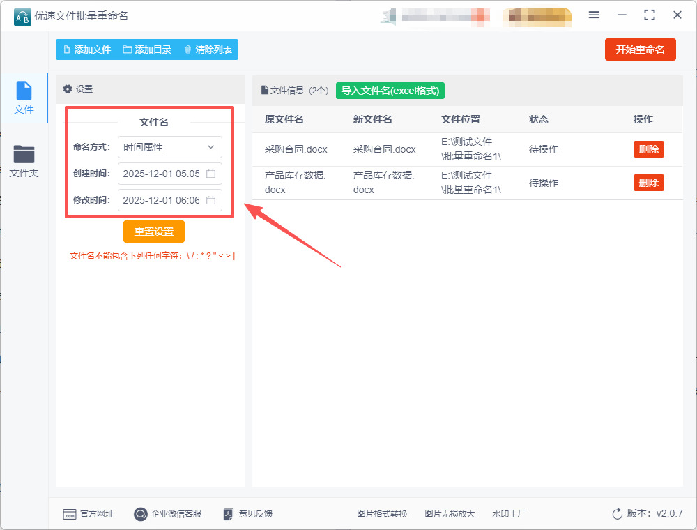This screenshot has width=697, height=530.
Task: Open 官方网址 link
Action: (x=89, y=514)
